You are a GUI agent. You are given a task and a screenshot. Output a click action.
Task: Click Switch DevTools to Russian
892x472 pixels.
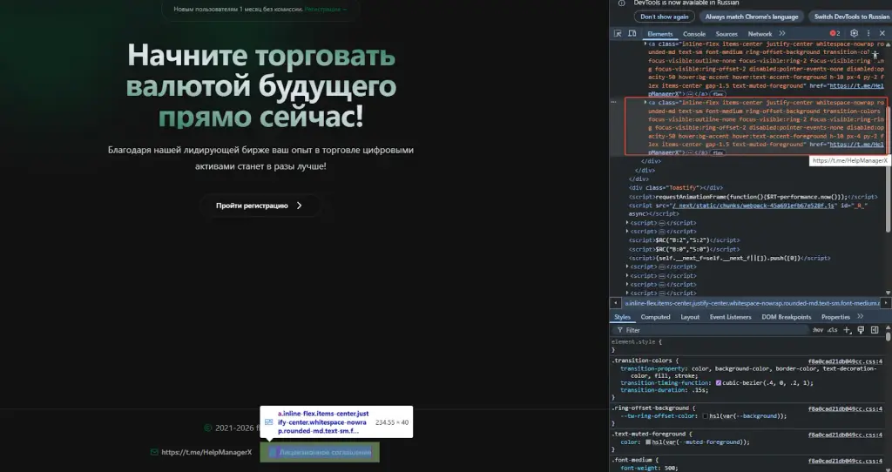(x=850, y=17)
